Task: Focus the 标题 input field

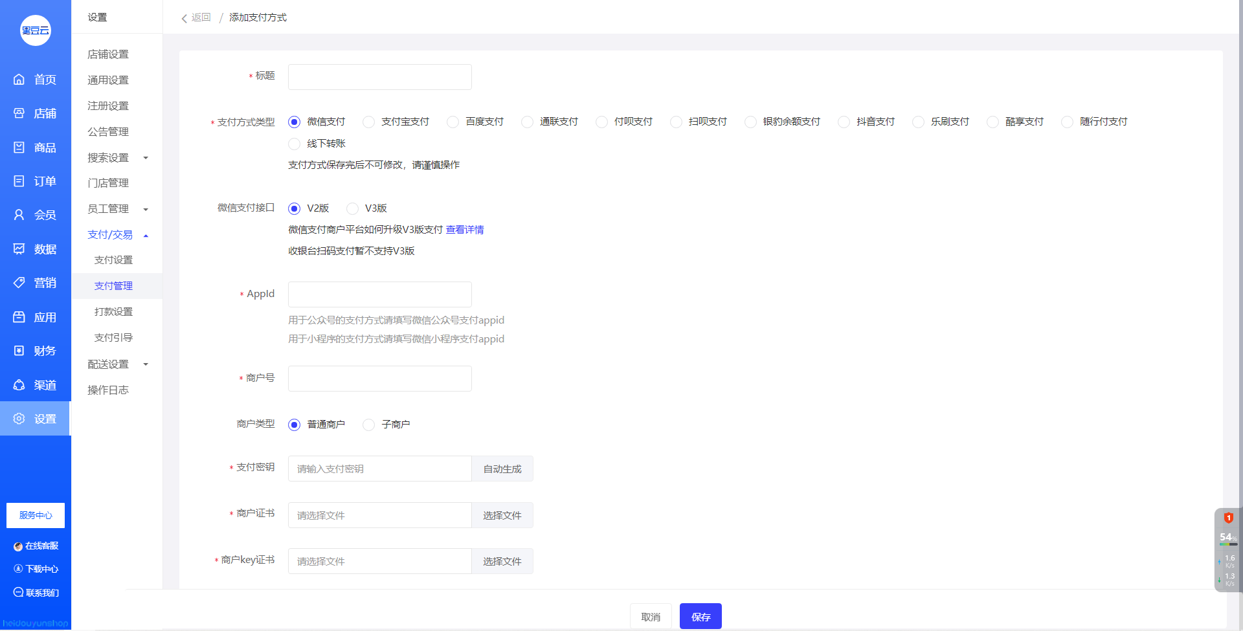Action: tap(380, 77)
